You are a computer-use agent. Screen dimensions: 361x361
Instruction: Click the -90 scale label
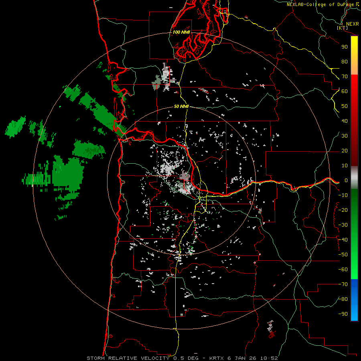coord(343,314)
